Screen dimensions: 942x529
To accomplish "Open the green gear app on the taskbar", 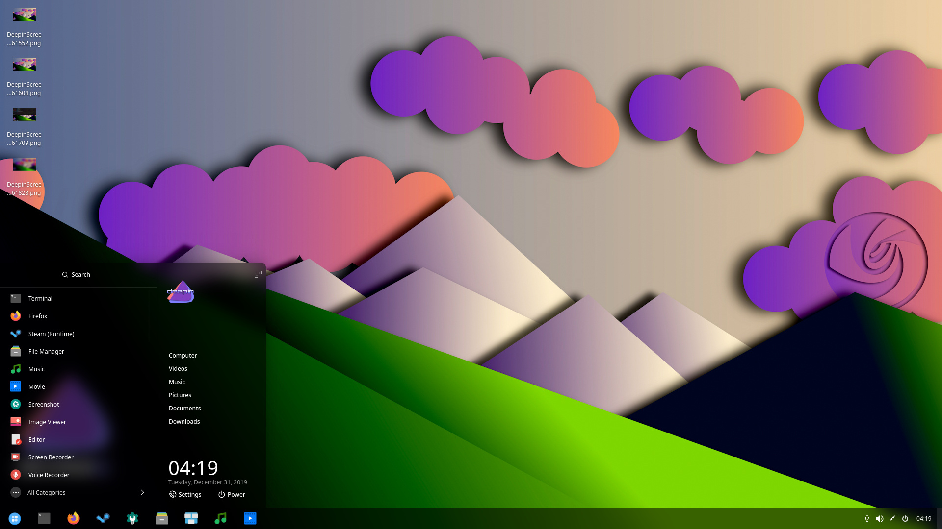I will [x=132, y=518].
